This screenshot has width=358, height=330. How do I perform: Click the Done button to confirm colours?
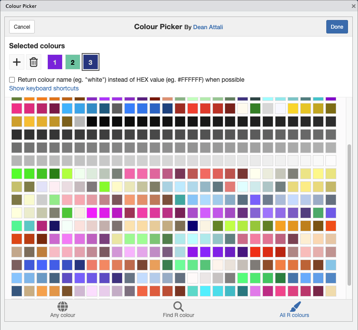click(x=337, y=27)
